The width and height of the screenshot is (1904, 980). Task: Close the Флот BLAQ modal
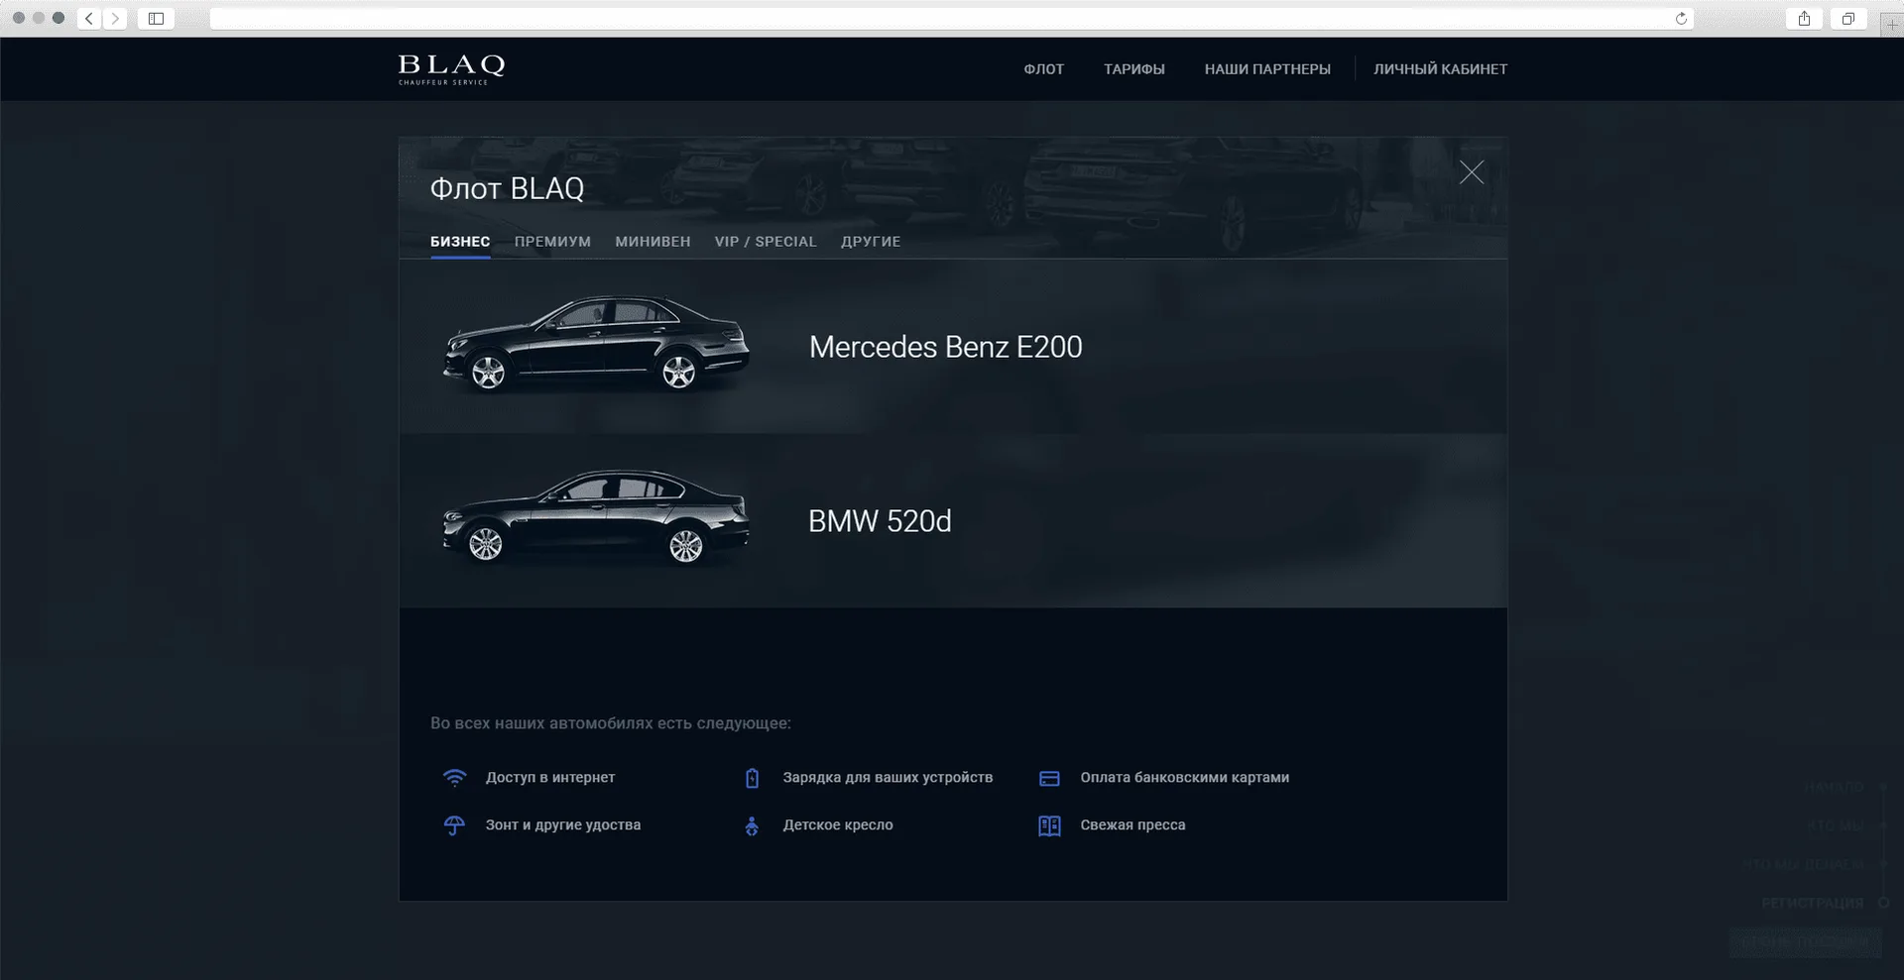coord(1472,172)
